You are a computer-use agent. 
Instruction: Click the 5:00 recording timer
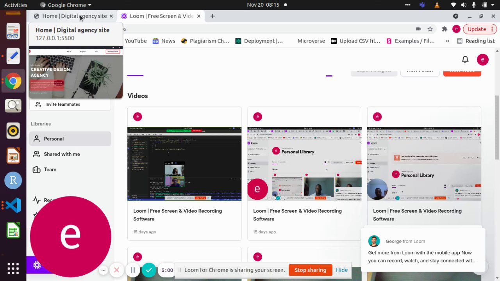click(167, 270)
